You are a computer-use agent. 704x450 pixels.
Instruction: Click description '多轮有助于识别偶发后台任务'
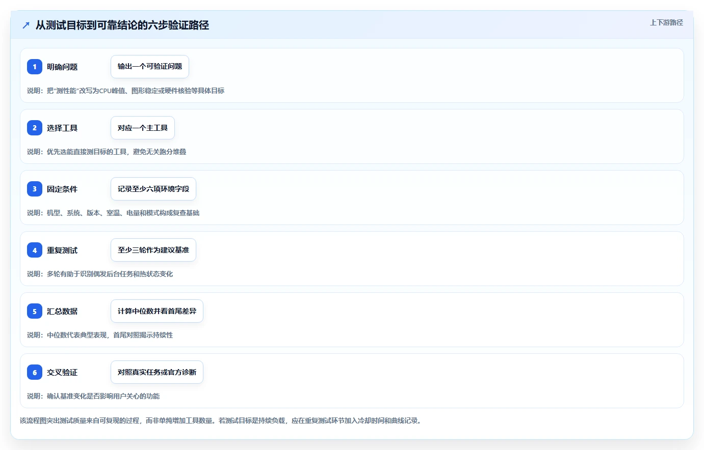tap(100, 274)
